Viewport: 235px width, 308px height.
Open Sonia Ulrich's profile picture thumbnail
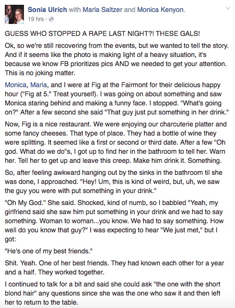(x=14, y=14)
